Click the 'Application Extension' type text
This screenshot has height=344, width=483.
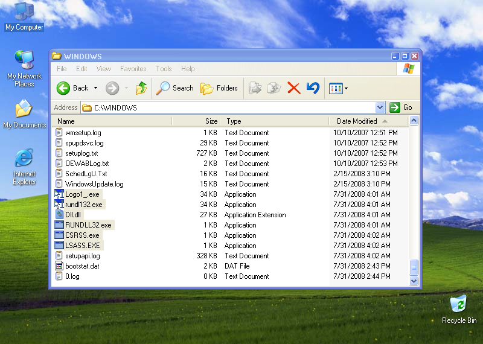click(255, 215)
